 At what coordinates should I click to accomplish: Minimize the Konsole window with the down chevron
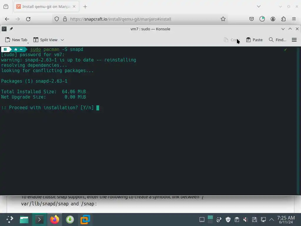click(x=283, y=29)
